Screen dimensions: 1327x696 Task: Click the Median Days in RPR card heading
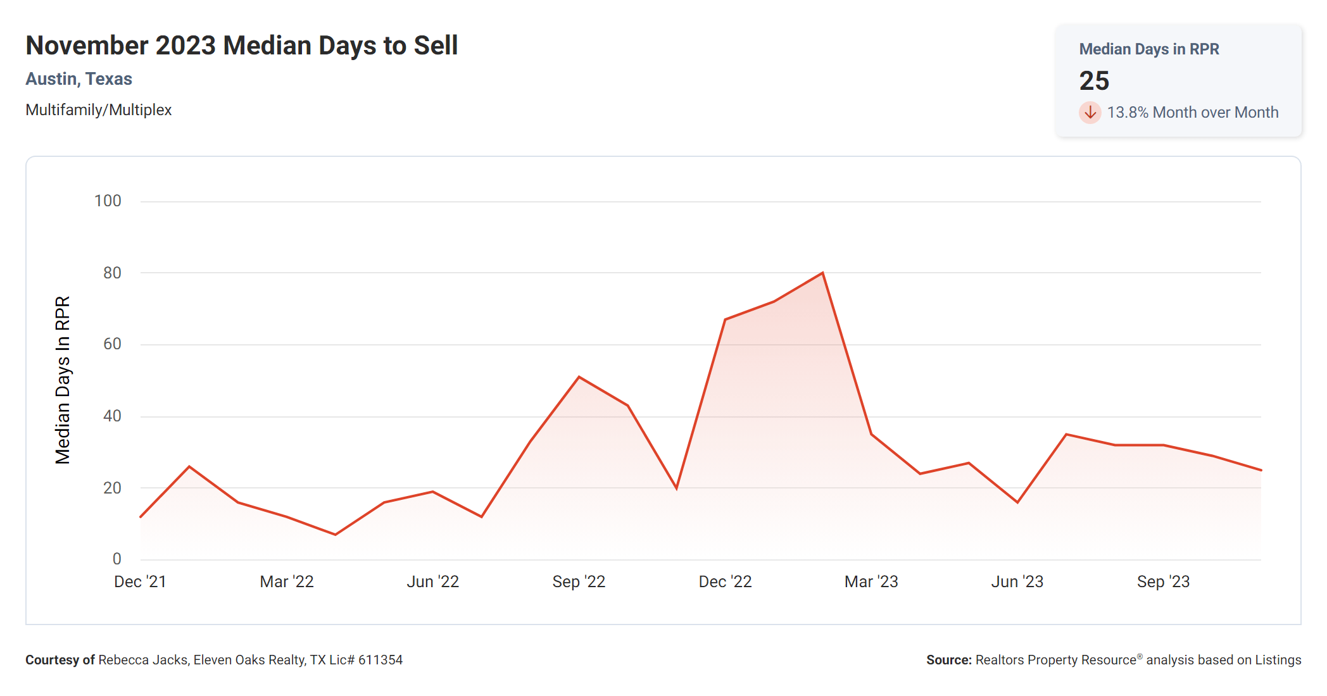(1148, 49)
